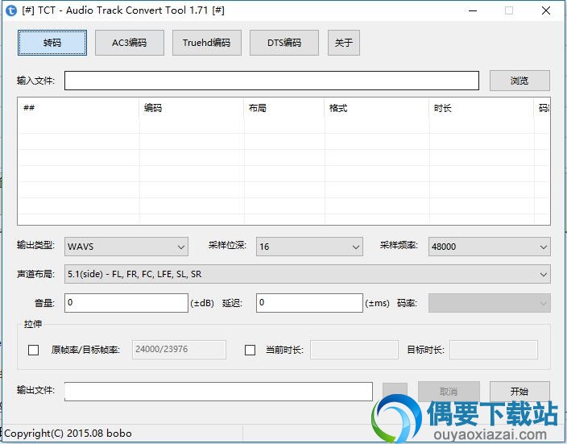Click the TCT app icon in title bar
The width and height of the screenshot is (567, 444).
coord(11,10)
